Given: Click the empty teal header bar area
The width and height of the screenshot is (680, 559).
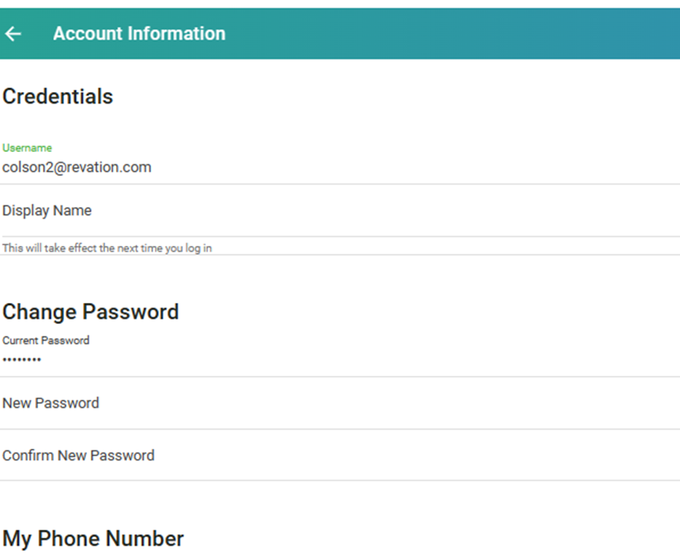Looking at the screenshot, I should click(452, 34).
